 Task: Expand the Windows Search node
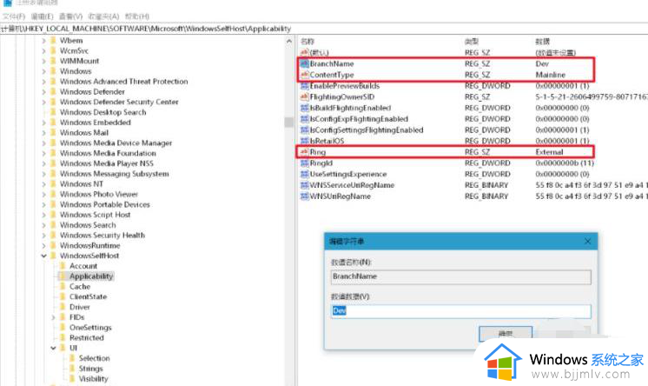[x=43, y=225]
